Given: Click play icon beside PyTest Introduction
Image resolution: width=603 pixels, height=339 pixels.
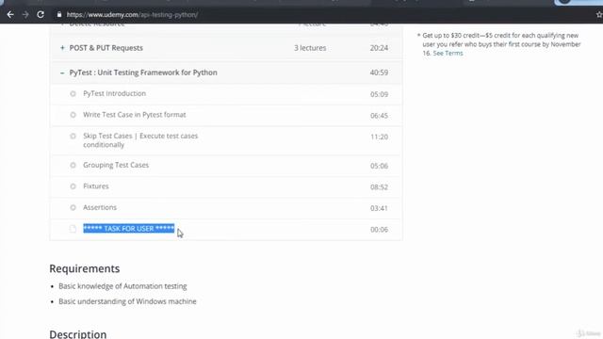Looking at the screenshot, I should pyautogui.click(x=73, y=94).
